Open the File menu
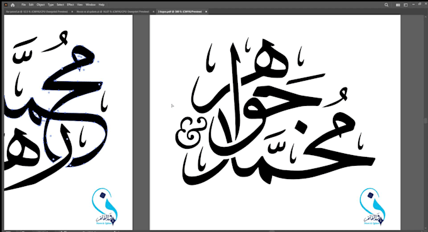The image size is (428, 232). (x=23, y=4)
